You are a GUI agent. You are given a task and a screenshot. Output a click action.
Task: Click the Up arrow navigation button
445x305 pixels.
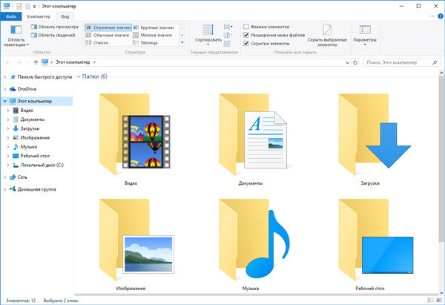(36, 62)
